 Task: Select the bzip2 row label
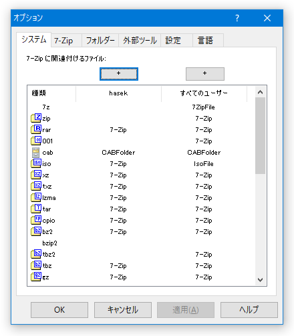(49, 243)
